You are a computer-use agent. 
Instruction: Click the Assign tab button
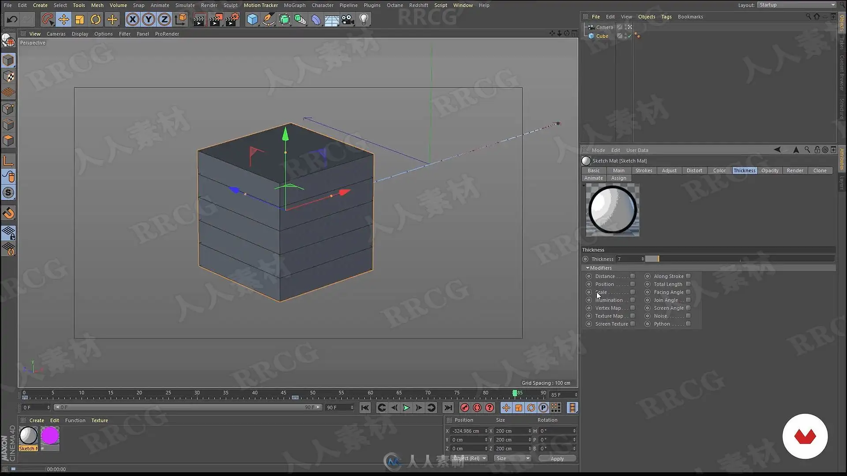tap(618, 178)
